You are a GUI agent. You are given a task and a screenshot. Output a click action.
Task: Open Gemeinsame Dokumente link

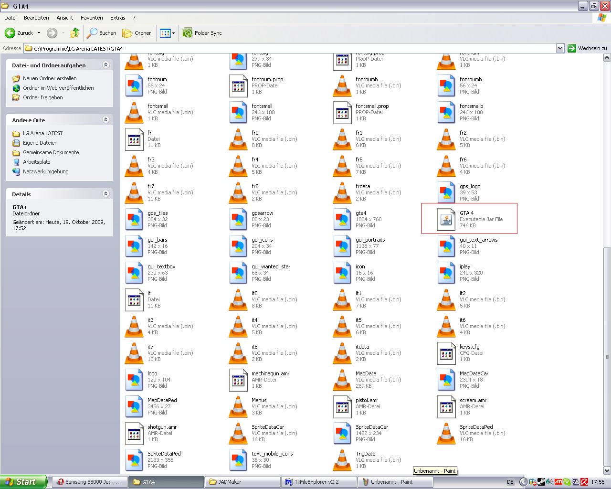pos(51,152)
